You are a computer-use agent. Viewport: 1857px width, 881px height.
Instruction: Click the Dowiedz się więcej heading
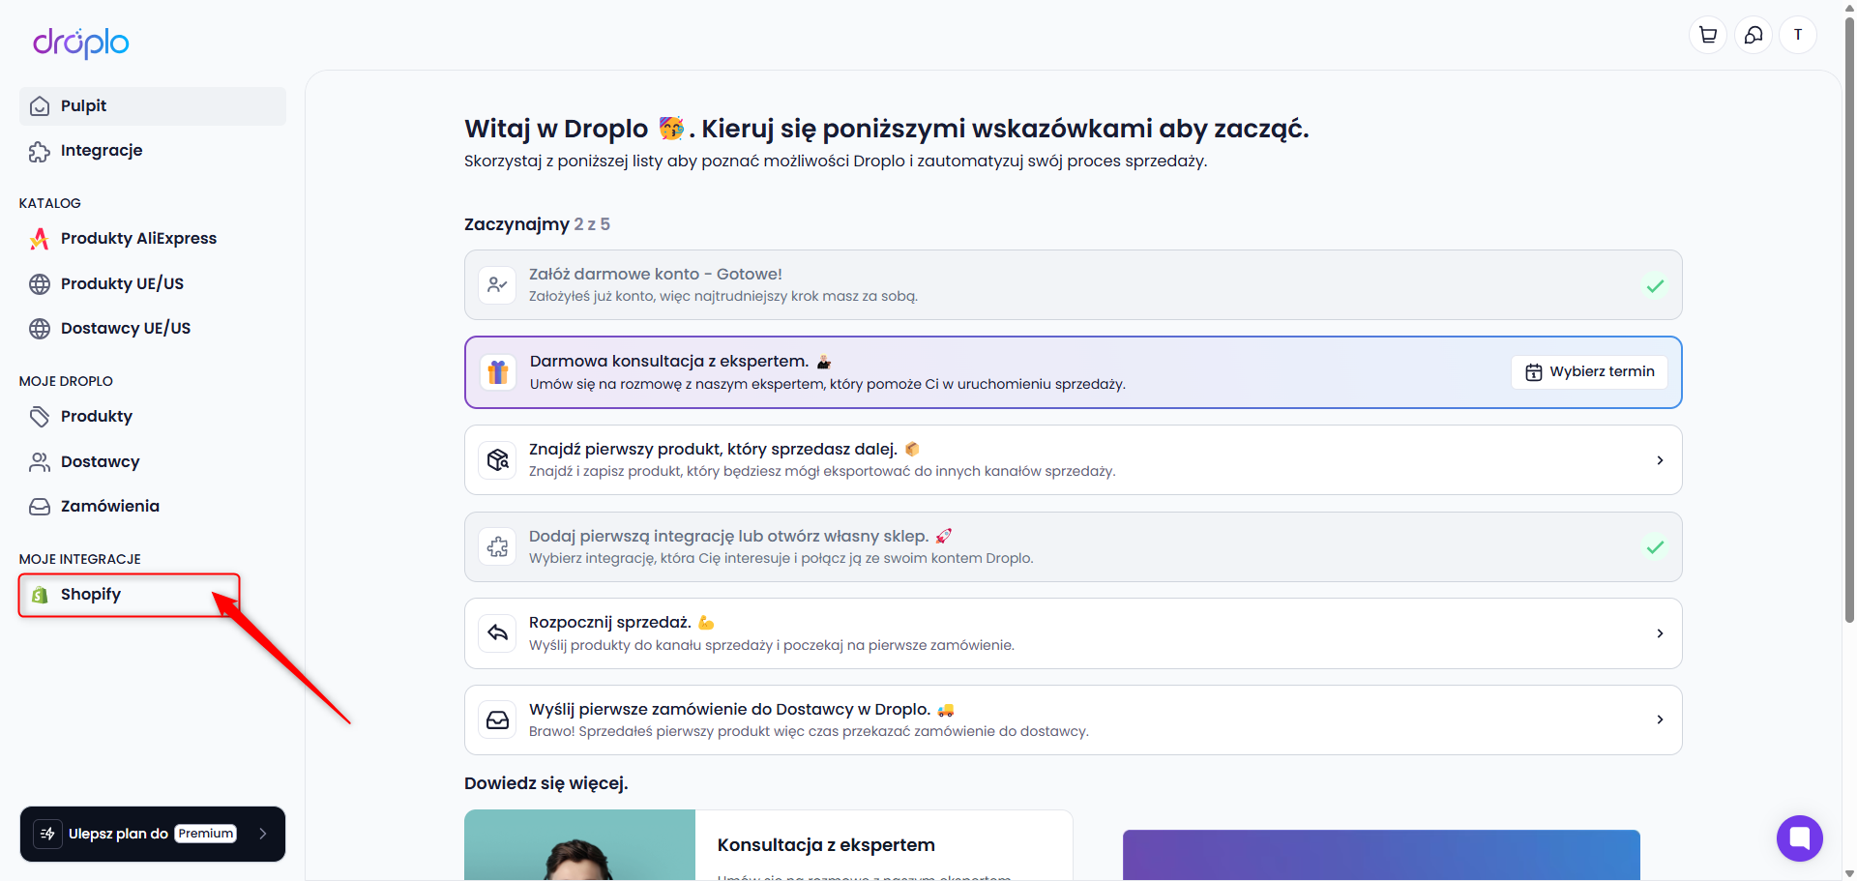[546, 783]
